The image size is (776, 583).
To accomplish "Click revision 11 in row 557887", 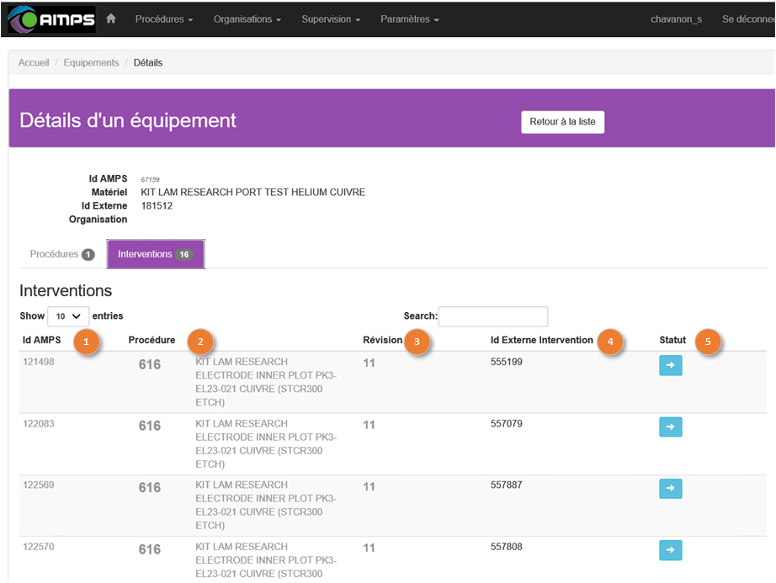I will coord(369,487).
